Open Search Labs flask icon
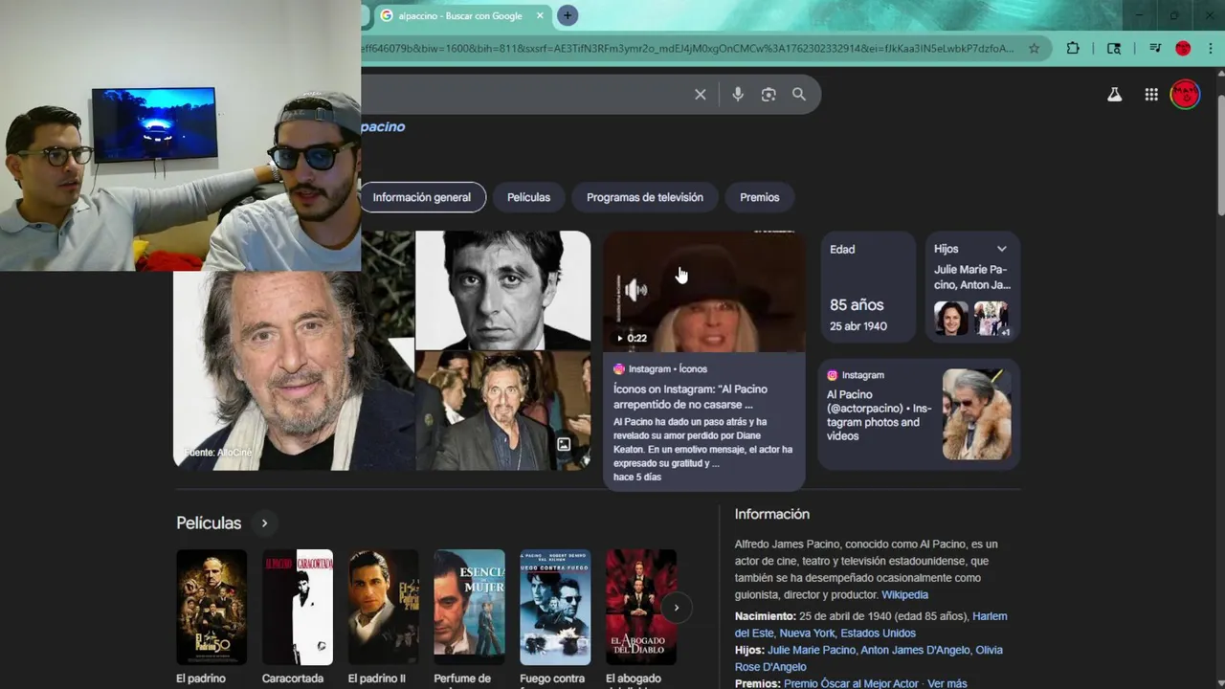This screenshot has height=689, width=1225. pos(1114,95)
